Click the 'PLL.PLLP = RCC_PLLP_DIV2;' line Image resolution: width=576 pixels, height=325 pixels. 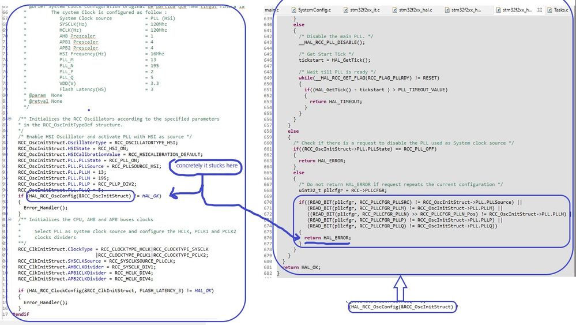pos(77,184)
